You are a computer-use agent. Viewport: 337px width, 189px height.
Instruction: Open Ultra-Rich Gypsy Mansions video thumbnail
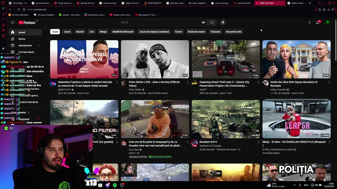point(296,59)
